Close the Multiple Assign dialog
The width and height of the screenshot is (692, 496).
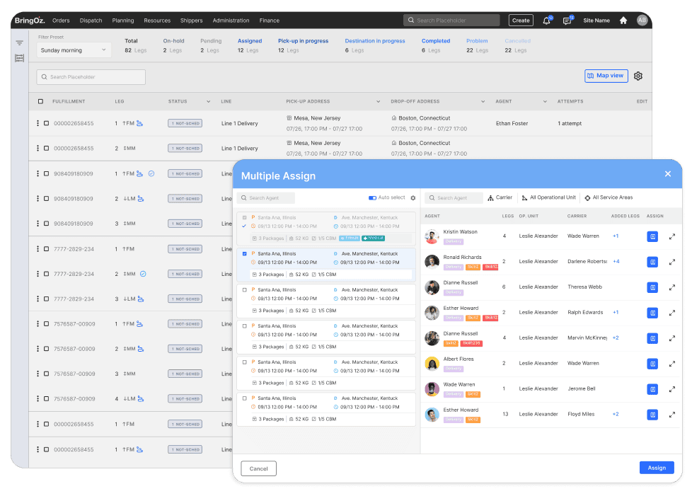tap(668, 174)
